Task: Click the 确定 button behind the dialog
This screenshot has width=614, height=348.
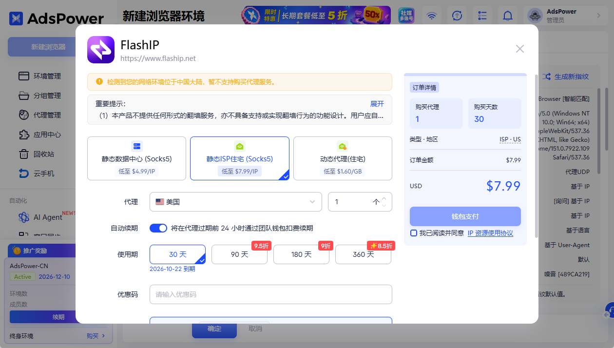Action: [214, 329]
